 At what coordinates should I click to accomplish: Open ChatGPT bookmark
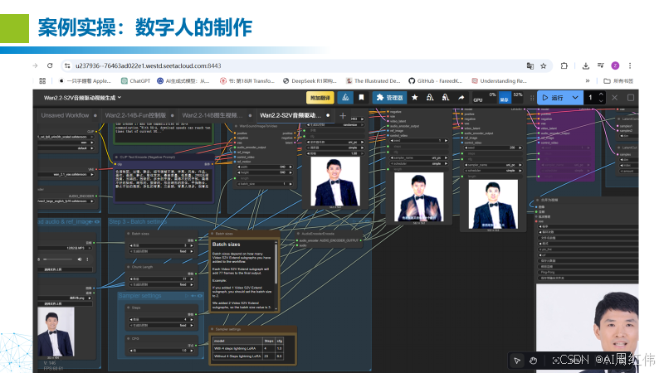pyautogui.click(x=135, y=80)
